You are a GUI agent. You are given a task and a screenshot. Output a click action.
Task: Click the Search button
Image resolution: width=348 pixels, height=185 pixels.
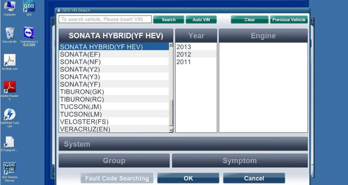coord(169,20)
